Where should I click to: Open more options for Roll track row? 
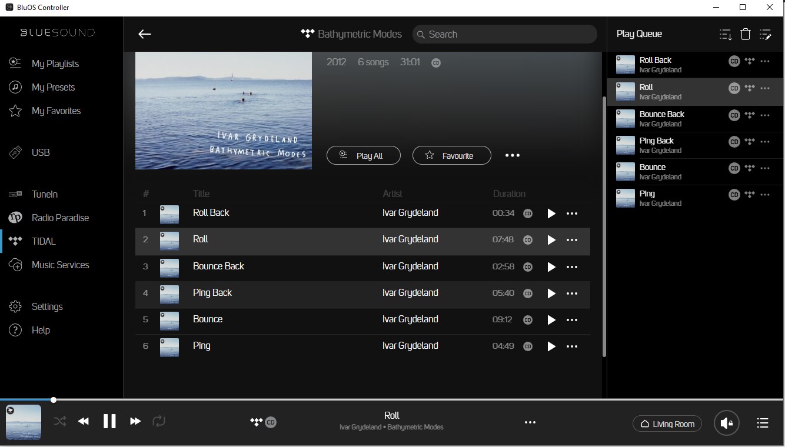click(x=572, y=240)
